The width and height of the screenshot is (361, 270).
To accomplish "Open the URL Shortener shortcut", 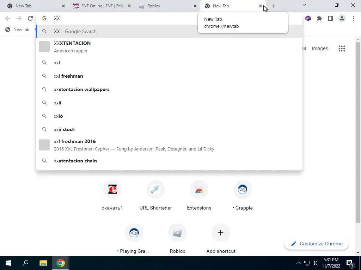I will click(155, 195).
